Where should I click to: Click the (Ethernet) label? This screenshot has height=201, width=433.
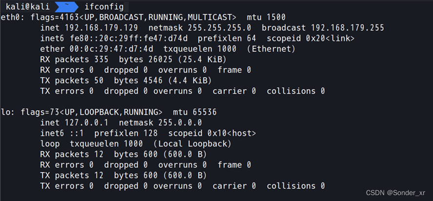coord(271,49)
